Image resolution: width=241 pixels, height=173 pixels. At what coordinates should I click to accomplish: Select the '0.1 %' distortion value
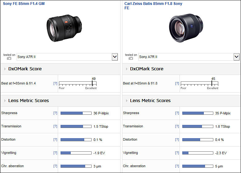98,140
